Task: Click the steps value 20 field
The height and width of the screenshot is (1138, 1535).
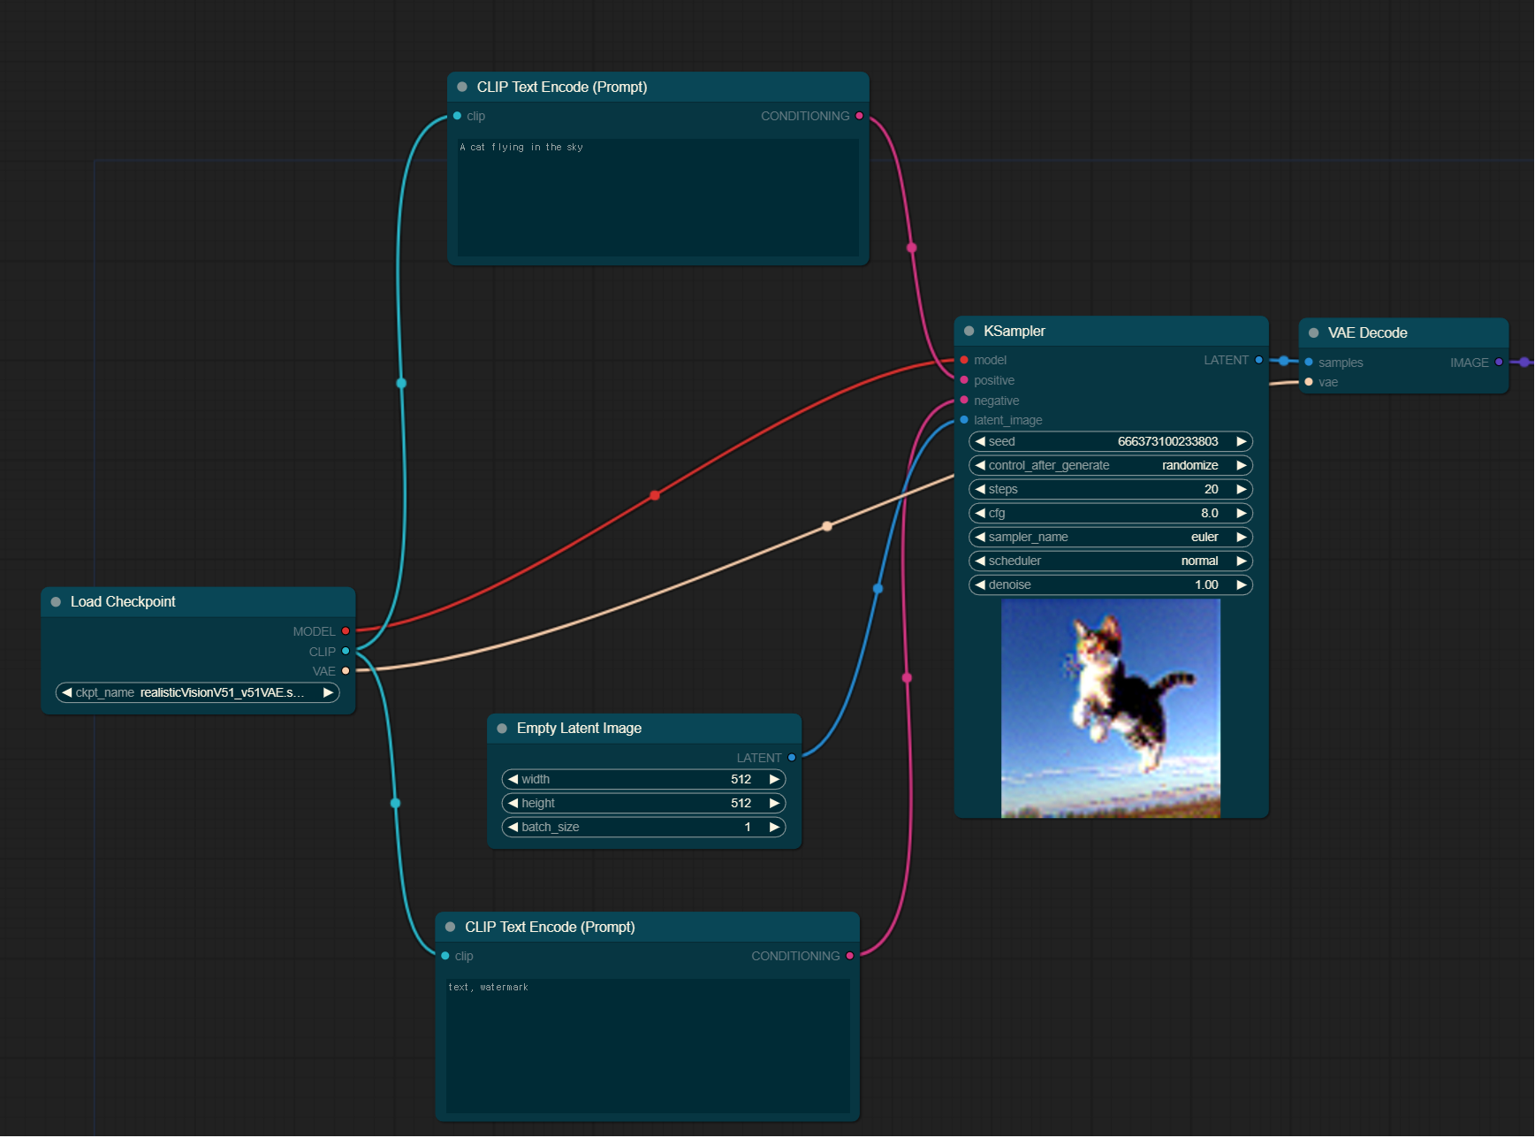Action: (x=1111, y=489)
